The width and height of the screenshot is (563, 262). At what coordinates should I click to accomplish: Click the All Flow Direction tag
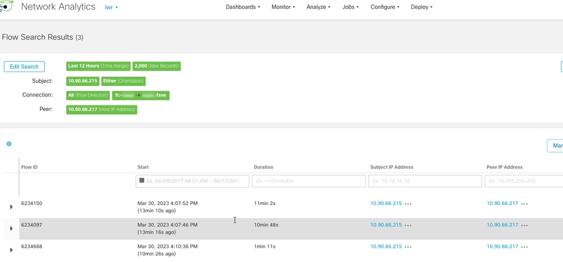pyautogui.click(x=88, y=95)
